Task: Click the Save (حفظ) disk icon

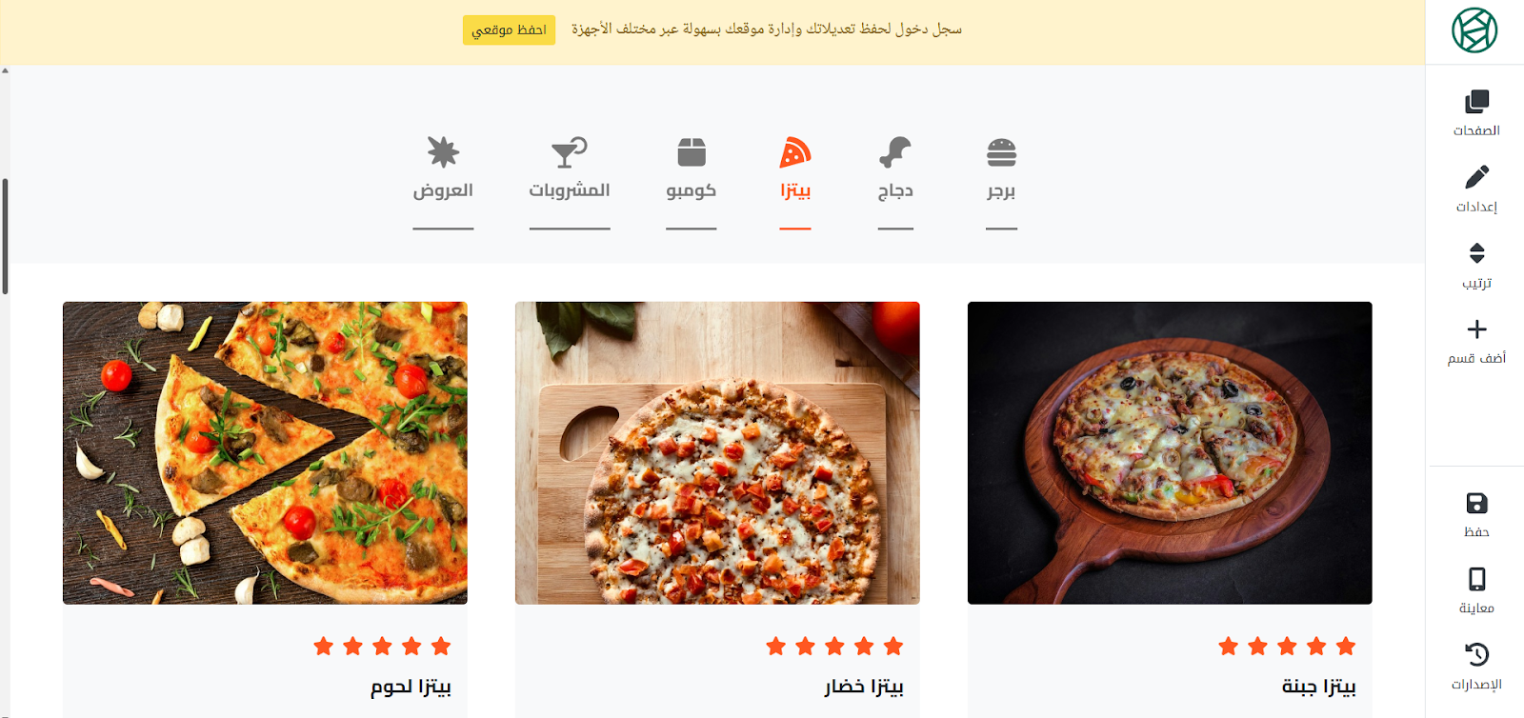Action: [1476, 504]
